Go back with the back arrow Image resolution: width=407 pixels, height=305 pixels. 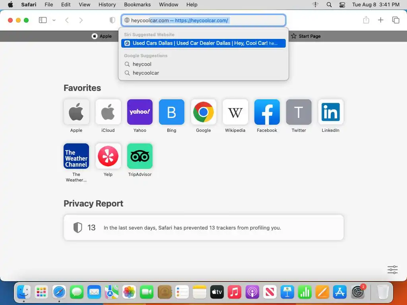click(67, 20)
